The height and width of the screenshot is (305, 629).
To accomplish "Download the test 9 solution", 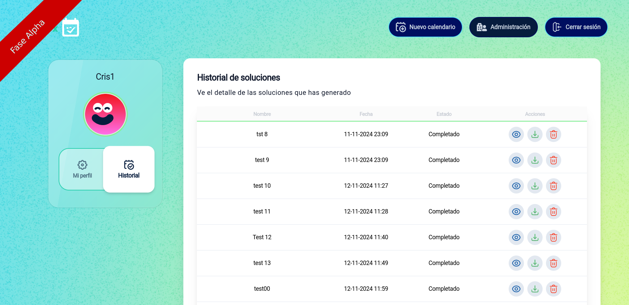I will point(535,160).
